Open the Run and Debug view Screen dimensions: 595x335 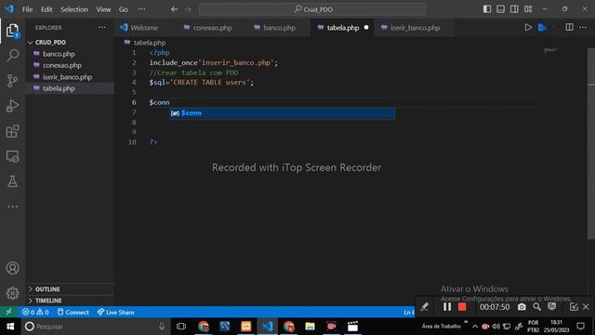point(12,105)
